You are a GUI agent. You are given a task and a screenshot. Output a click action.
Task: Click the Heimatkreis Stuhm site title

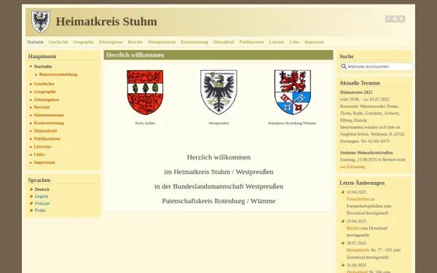pos(106,21)
